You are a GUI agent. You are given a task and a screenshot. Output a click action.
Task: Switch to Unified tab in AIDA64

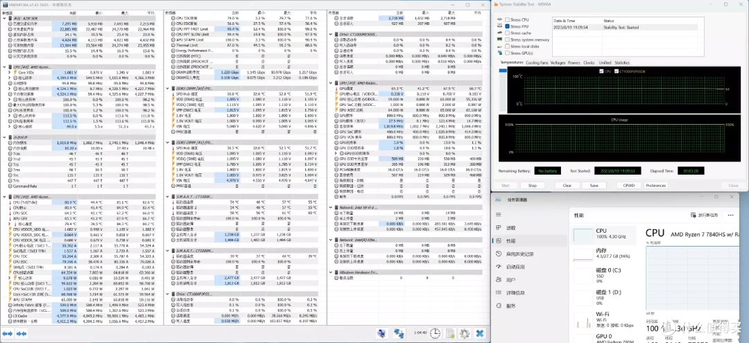pyautogui.click(x=605, y=62)
